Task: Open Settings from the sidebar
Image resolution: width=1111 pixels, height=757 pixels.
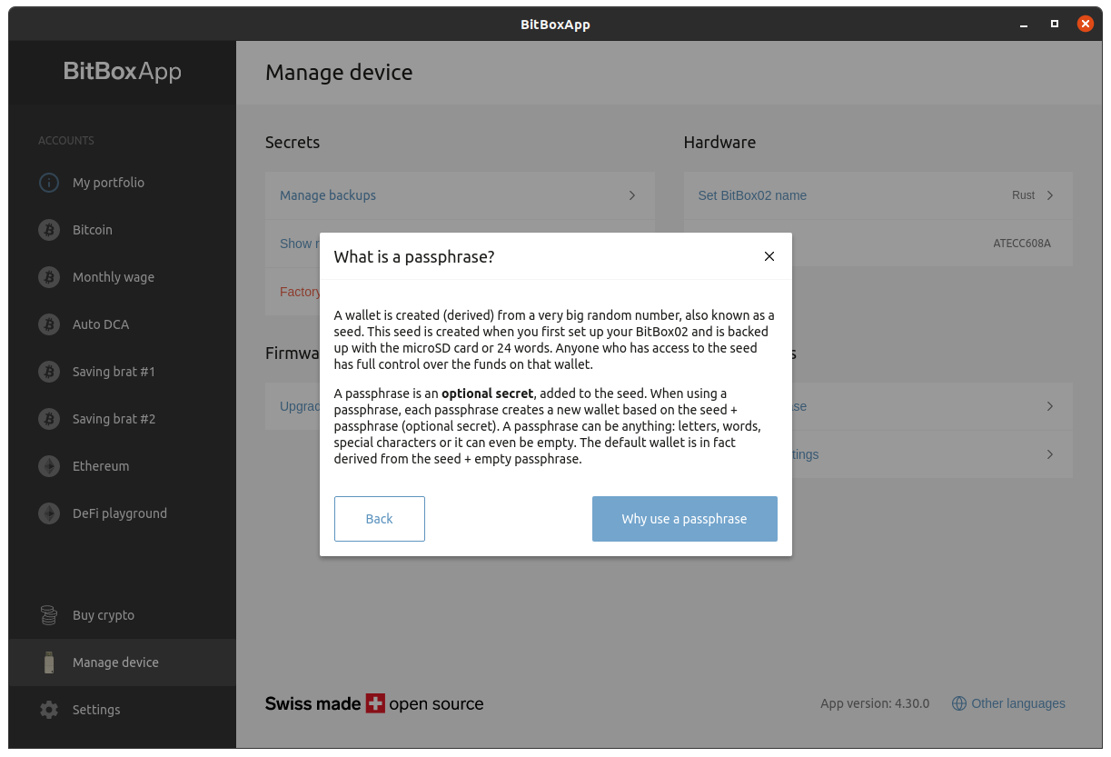Action: [x=123, y=710]
